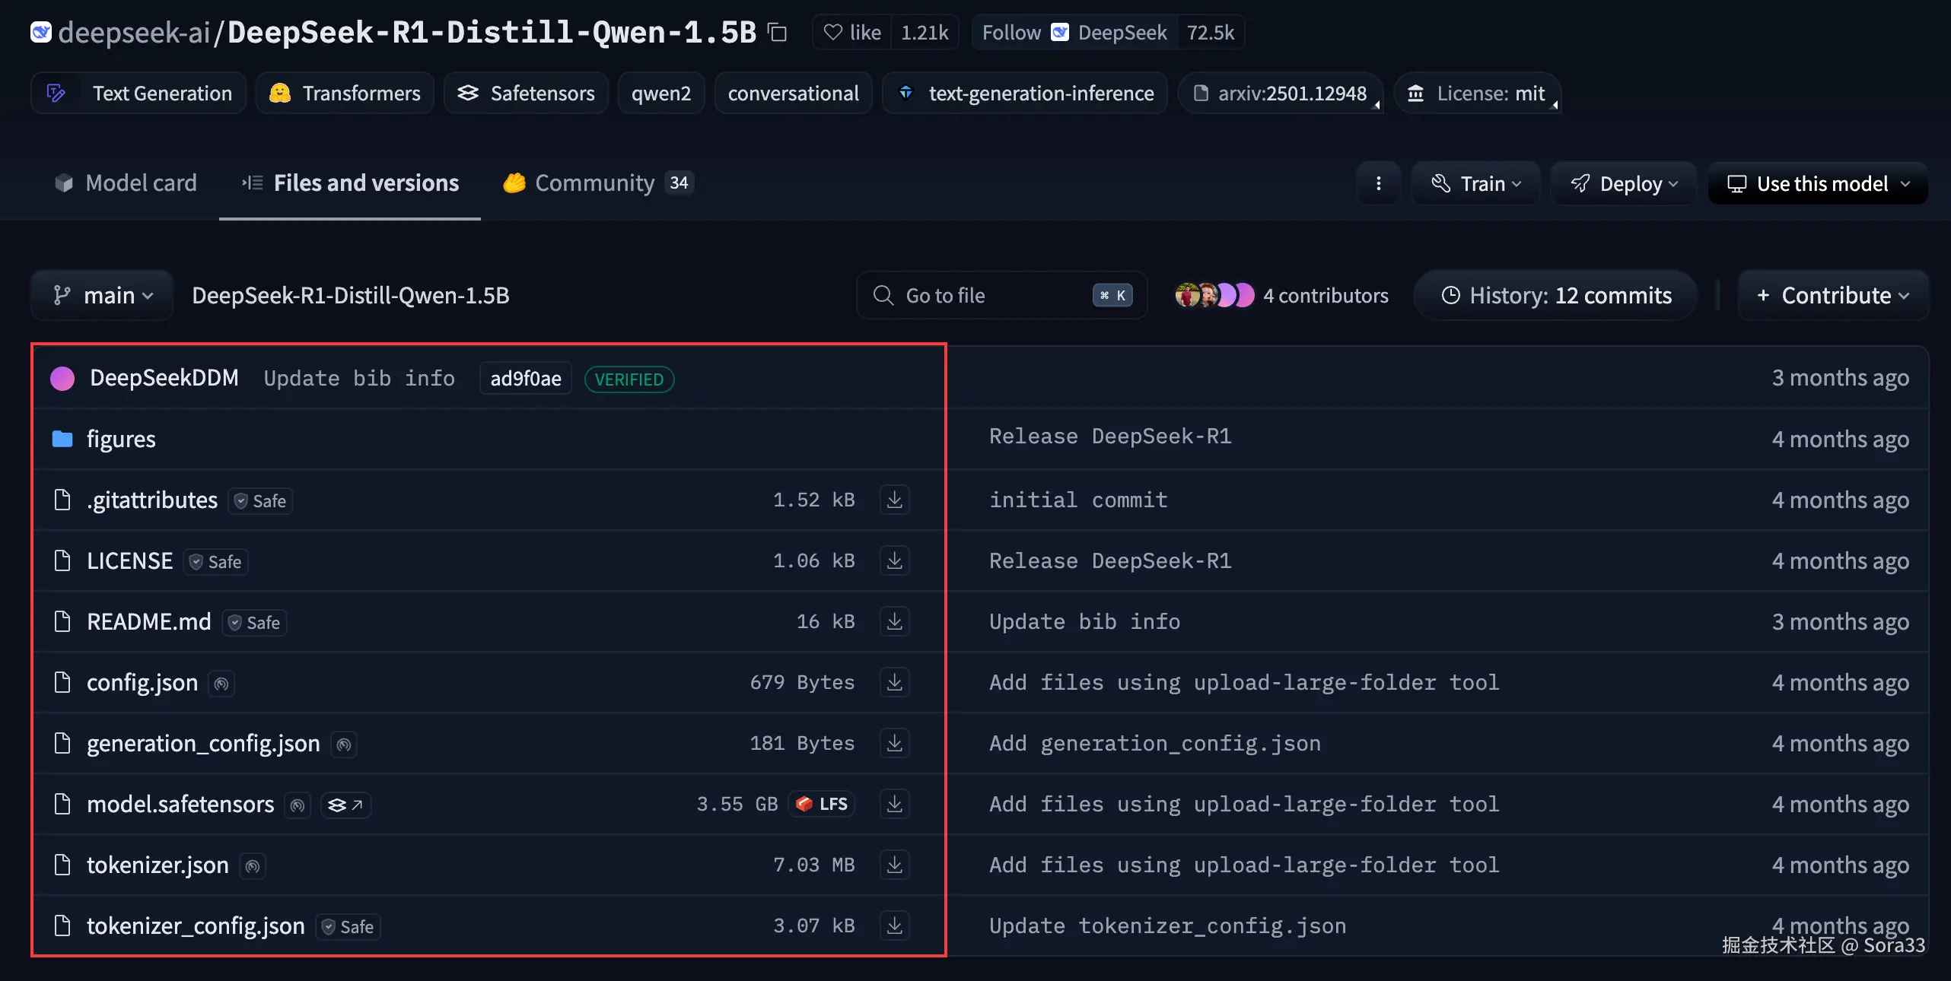Open the 'Update bib info' commit message in header
Screen dimensions: 1951x981
(359, 379)
